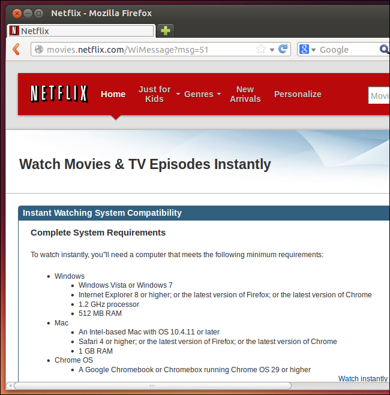
Task: Open the URL history dropdown arrow
Action: (272, 50)
